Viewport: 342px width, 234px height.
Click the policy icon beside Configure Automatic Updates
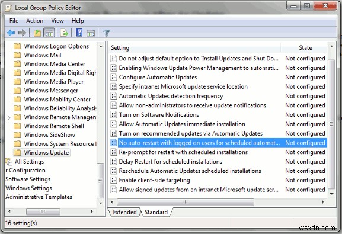pos(113,77)
